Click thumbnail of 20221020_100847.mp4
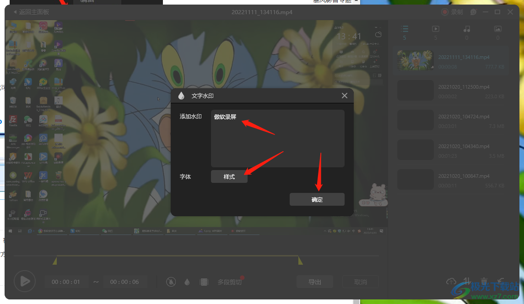The image size is (524, 304). (x=415, y=180)
